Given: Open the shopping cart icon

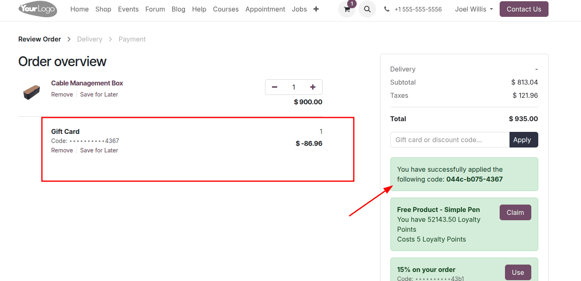Looking at the screenshot, I should click(347, 9).
